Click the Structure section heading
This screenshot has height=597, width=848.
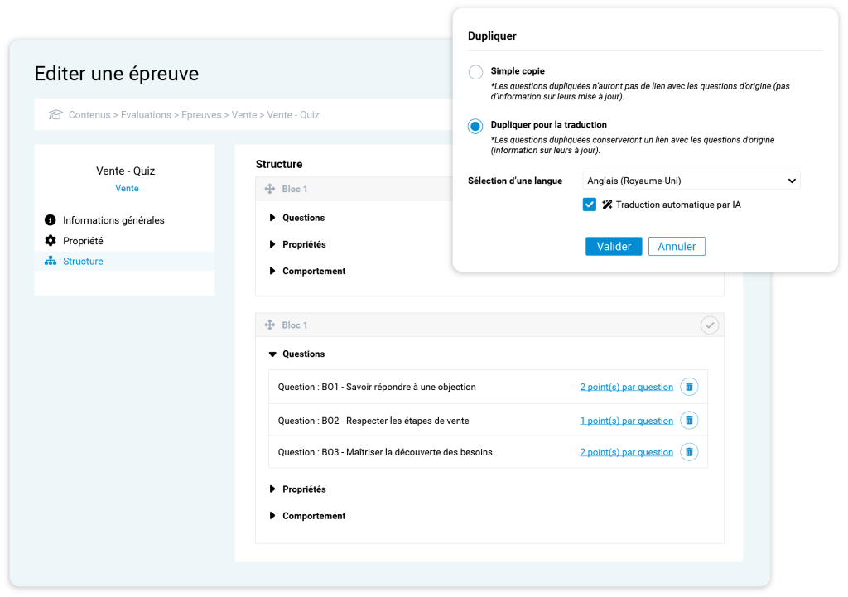pyautogui.click(x=279, y=164)
